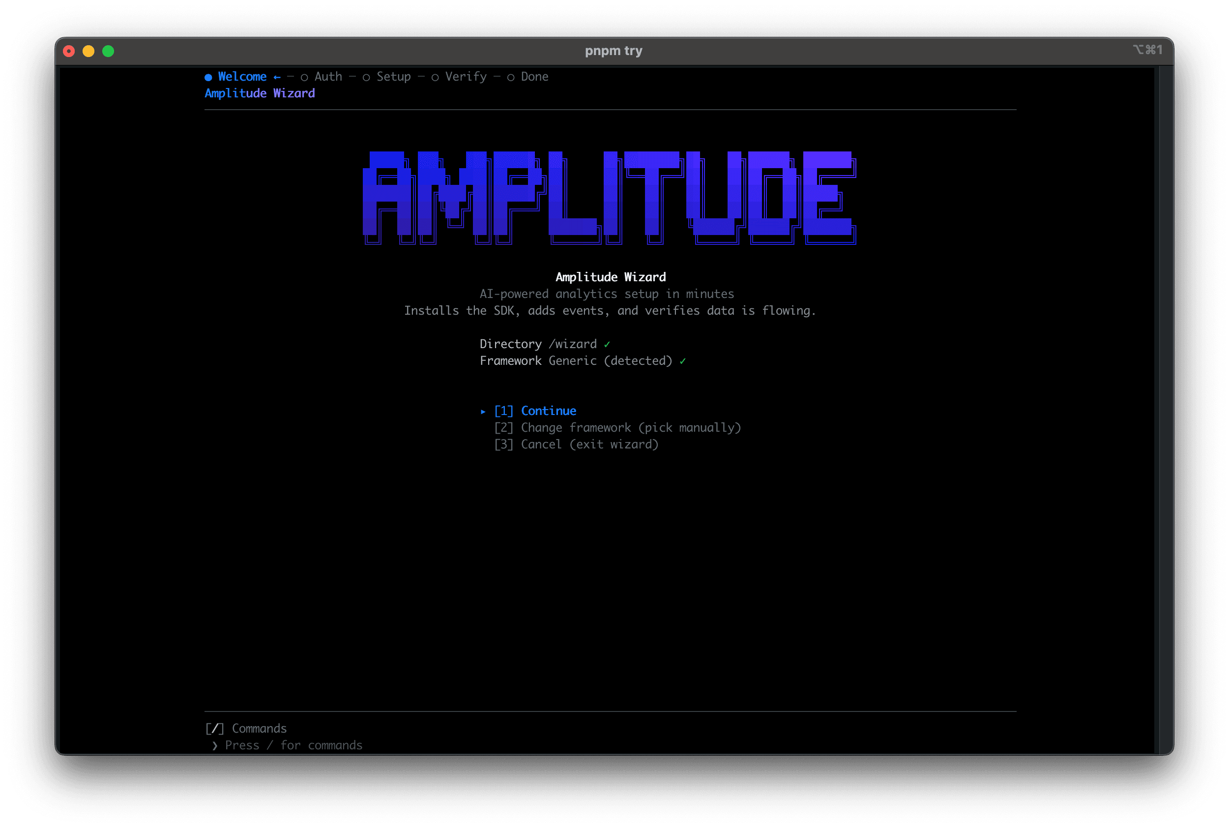Click the filled blue dot before Welcome

pos(208,77)
